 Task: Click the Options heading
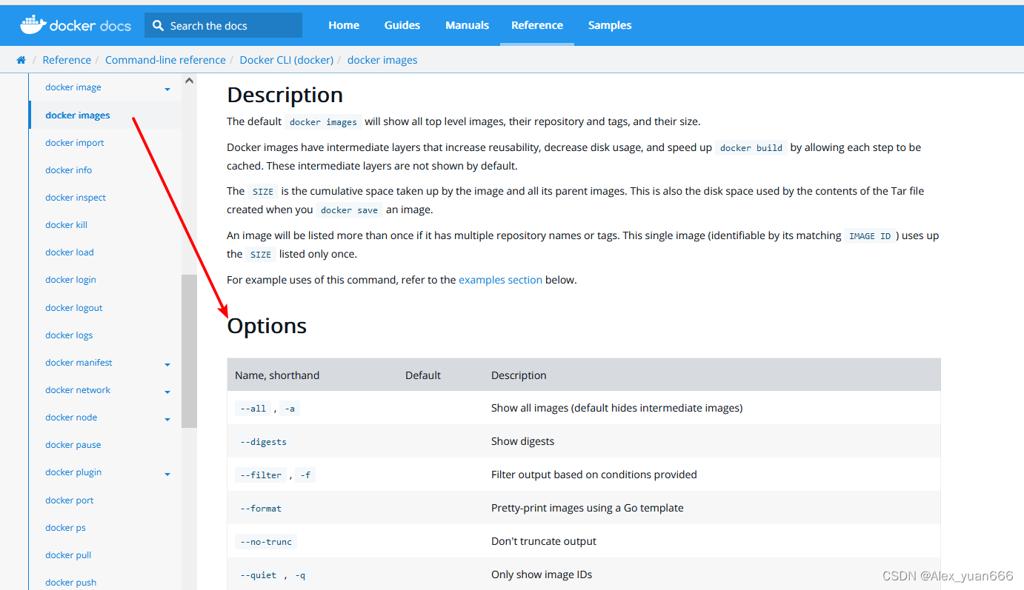pyautogui.click(x=267, y=326)
